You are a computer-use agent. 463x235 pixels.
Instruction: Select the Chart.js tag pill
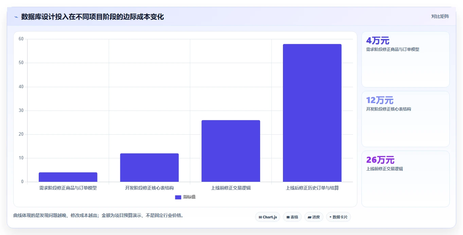pos(268,217)
